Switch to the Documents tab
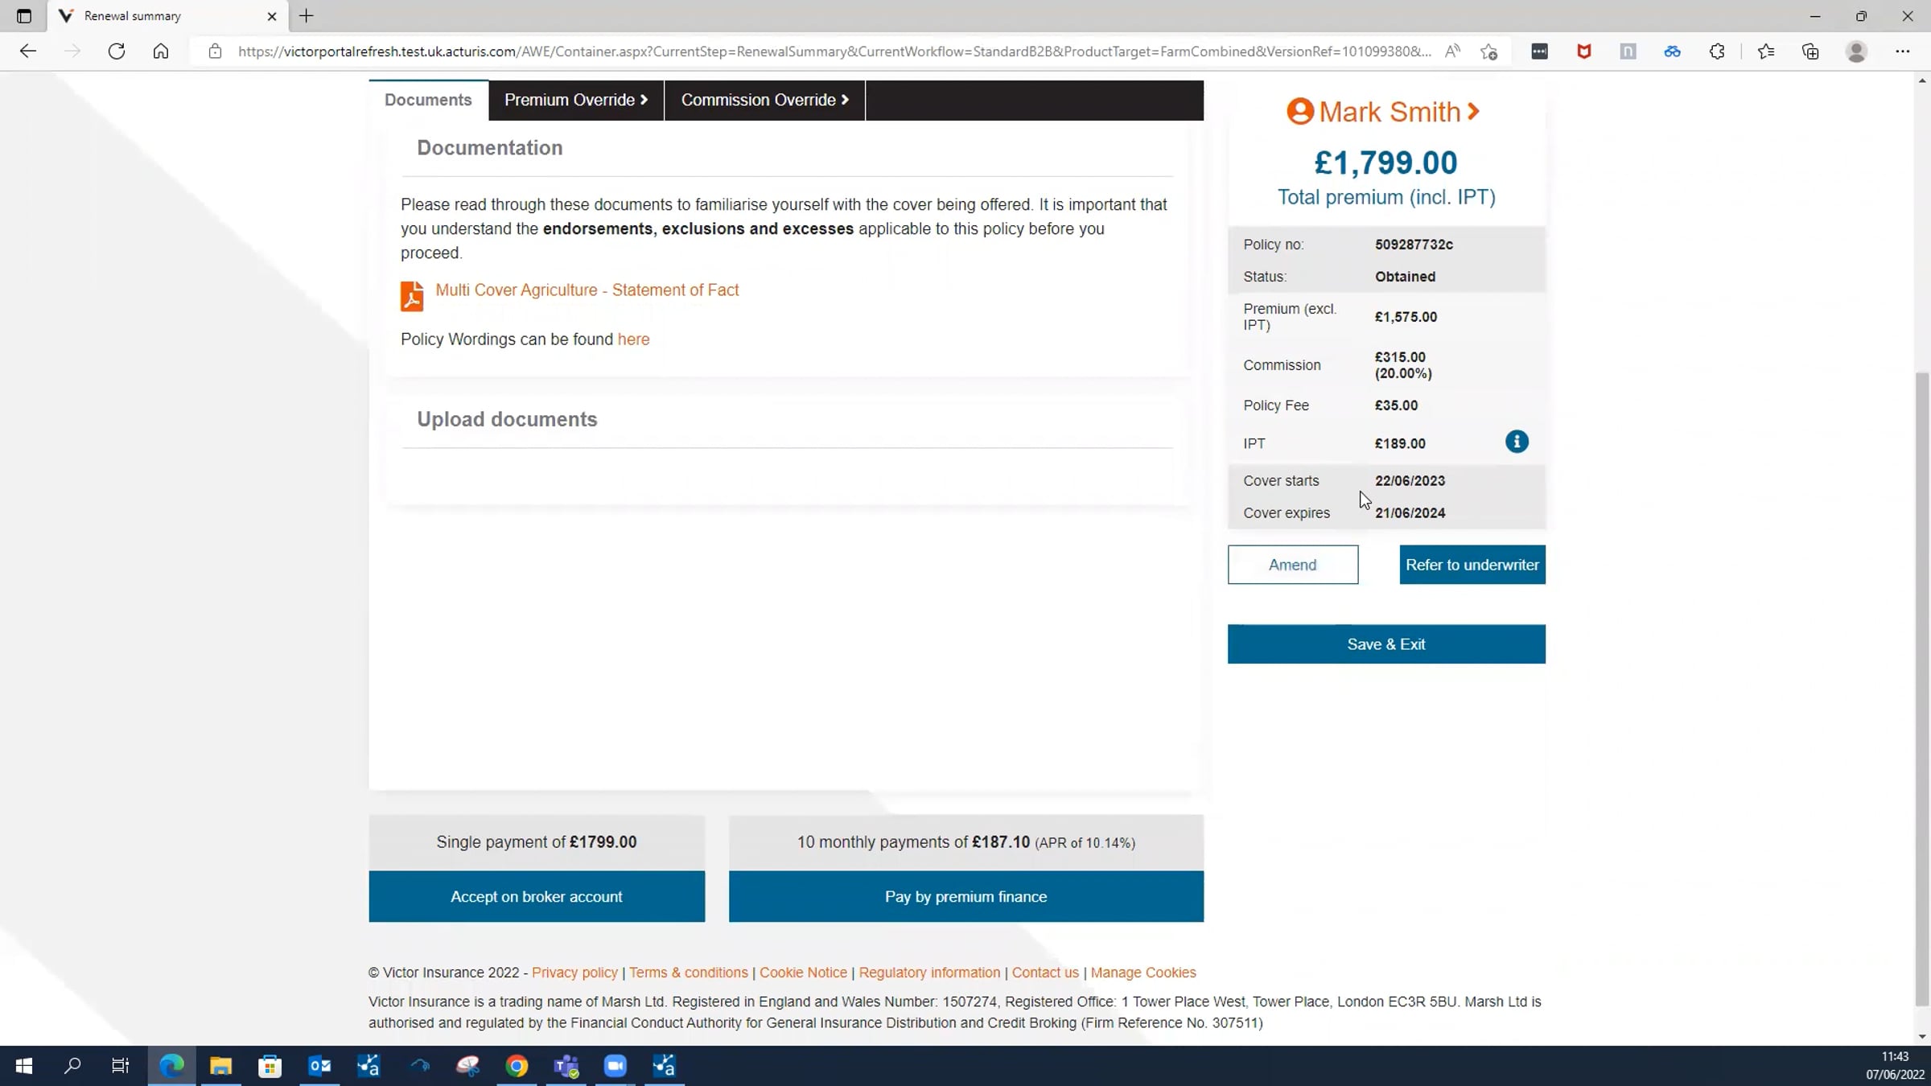The image size is (1931, 1086). coord(428,100)
